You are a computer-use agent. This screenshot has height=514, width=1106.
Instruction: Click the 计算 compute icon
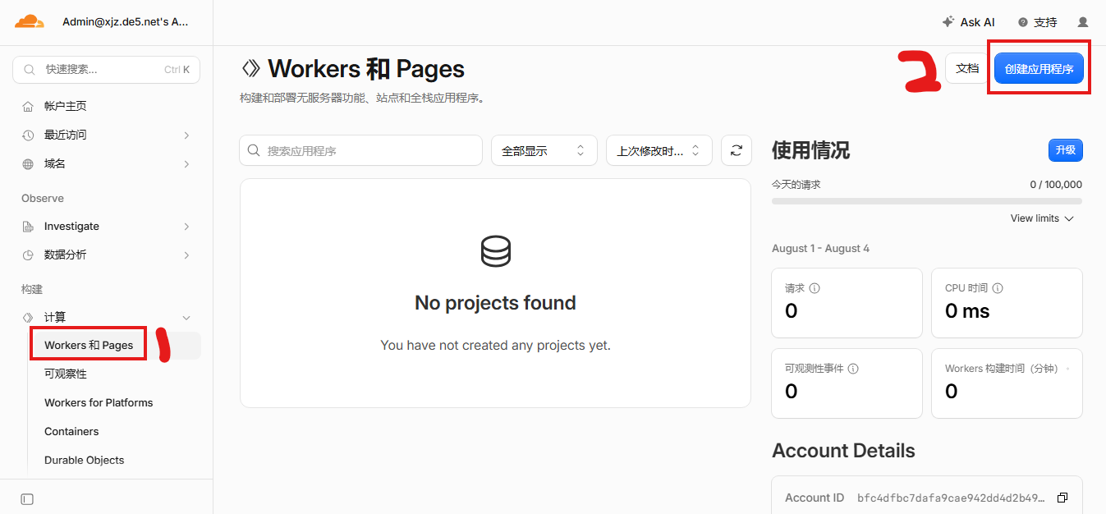(x=28, y=317)
